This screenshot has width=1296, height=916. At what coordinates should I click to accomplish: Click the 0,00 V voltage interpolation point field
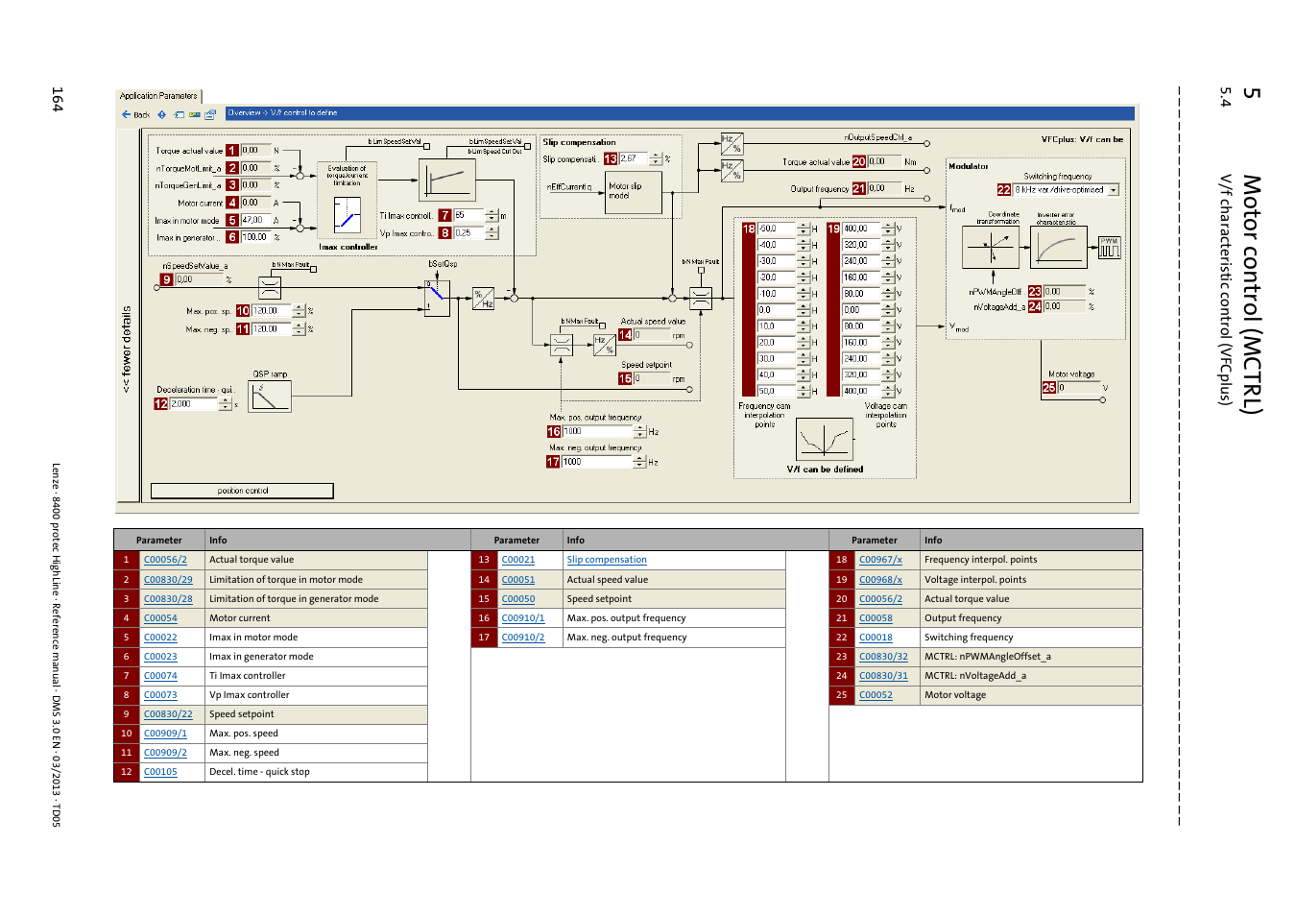[x=861, y=310]
